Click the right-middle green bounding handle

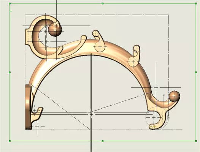click(196, 73)
